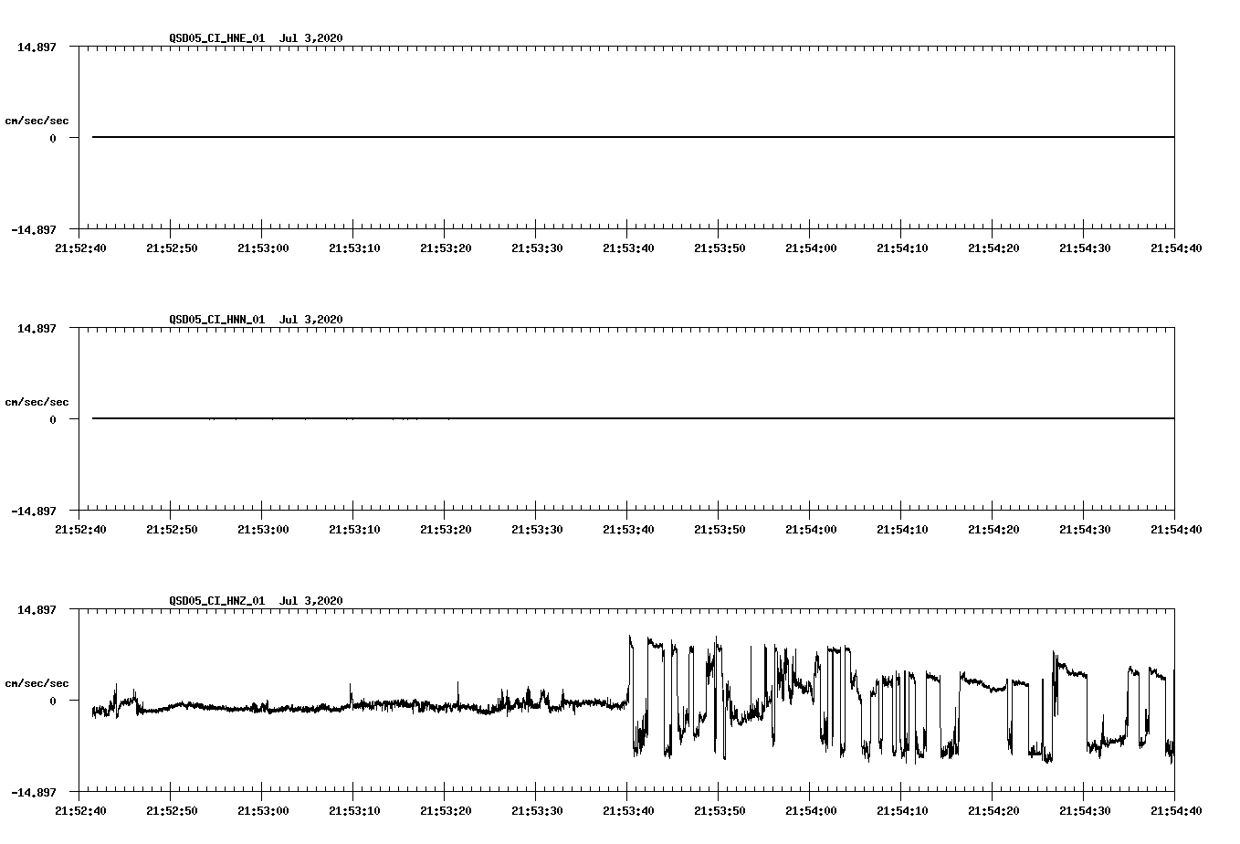Click the cm/sec/sec unit label on HNE plot

[37, 121]
